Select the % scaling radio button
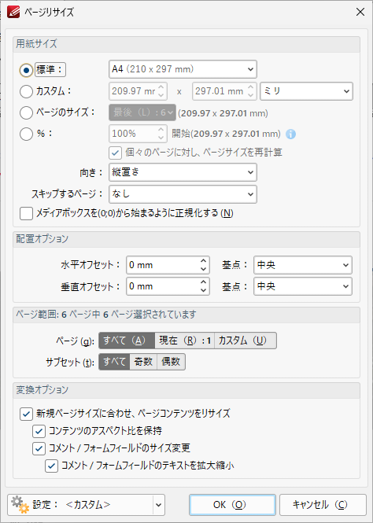This screenshot has height=523, width=373. click(x=26, y=134)
